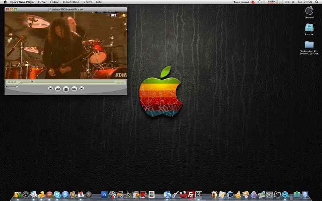Click the large rainbow Apple logo wallpaper
322x201 pixels.
coord(161,91)
